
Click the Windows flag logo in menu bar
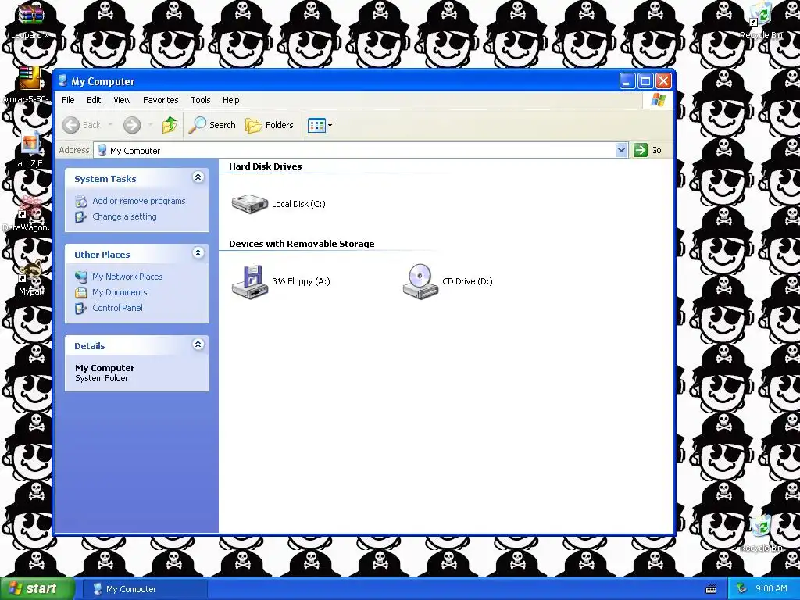pyautogui.click(x=658, y=100)
